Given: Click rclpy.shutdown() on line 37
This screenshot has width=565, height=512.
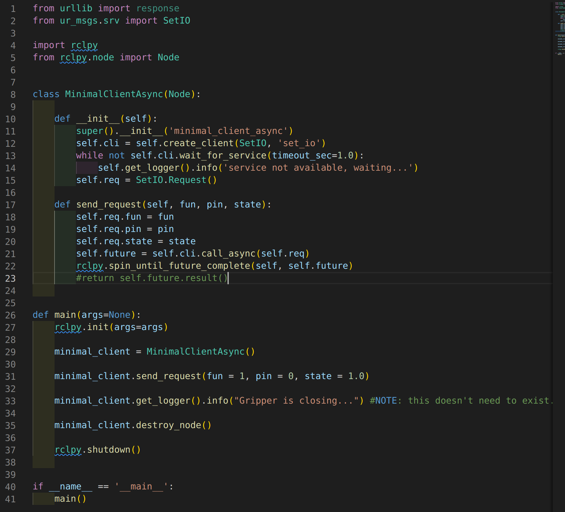Looking at the screenshot, I should coord(97,449).
